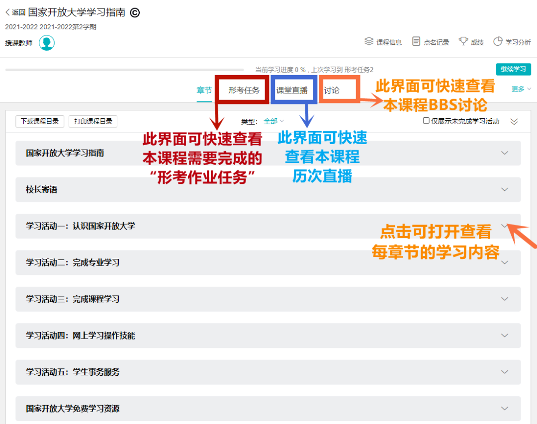Viewport: 537px width, 424px height.
Task: Toggle the collapse chevron right of the checkbox
Action: [514, 121]
